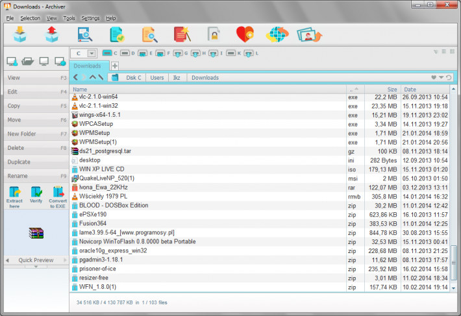This screenshot has width=461, height=316.
Task: Open the Selection menu
Action: (x=30, y=18)
